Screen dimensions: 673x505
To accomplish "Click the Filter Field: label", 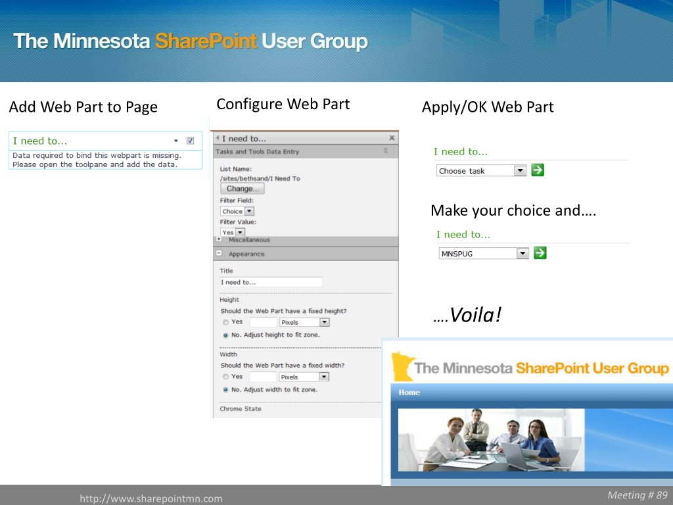I will pyautogui.click(x=237, y=201).
